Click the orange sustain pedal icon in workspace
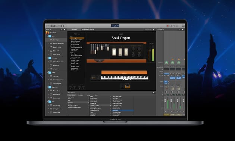The height and width of the screenshot is (141, 235). pos(128,86)
